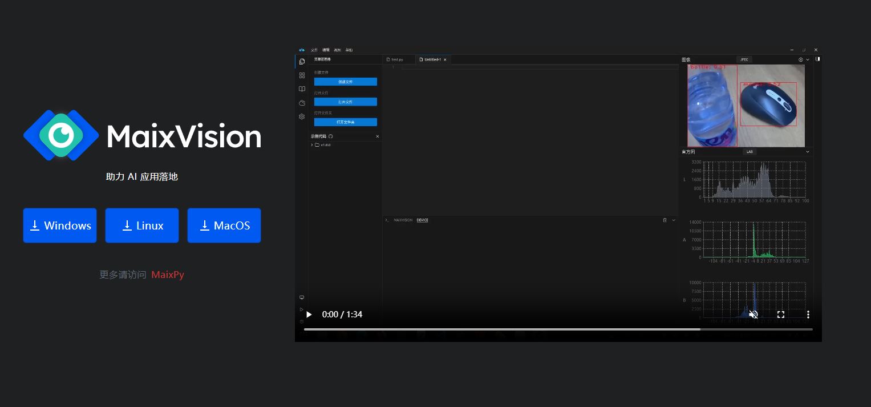This screenshot has height=407, width=871.
Task: Click the 资源管理器 panel header
Action: (x=322, y=59)
